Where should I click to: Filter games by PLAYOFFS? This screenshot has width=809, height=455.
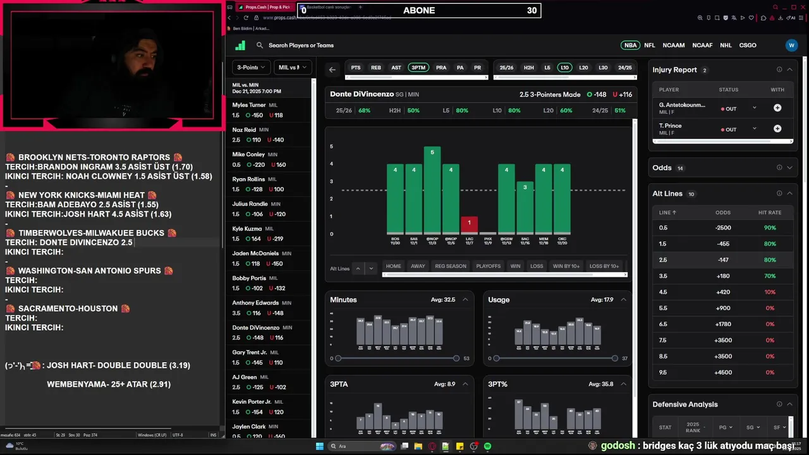488,266
